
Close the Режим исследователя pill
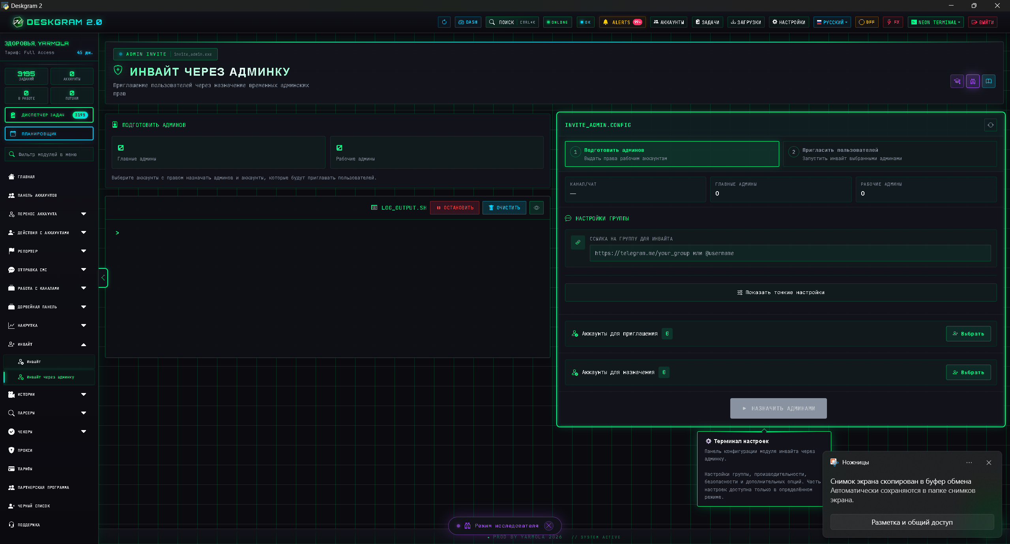[548, 525]
